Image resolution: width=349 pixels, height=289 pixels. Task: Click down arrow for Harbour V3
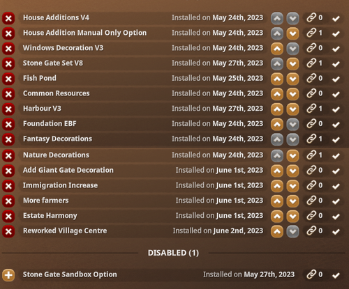tap(292, 109)
